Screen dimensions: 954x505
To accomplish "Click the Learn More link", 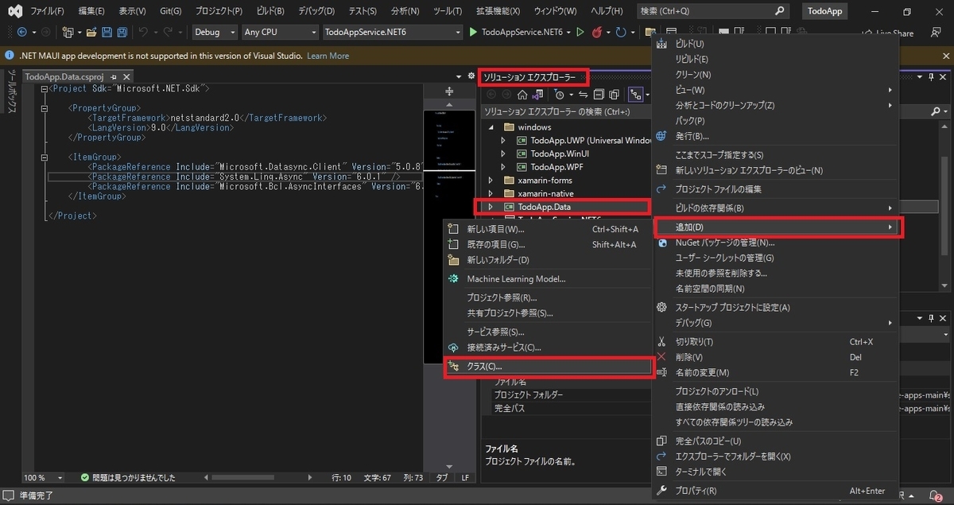I will [x=328, y=56].
